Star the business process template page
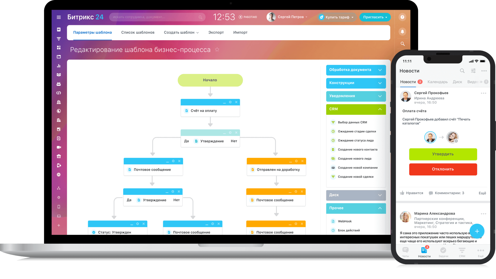 tap(217, 49)
